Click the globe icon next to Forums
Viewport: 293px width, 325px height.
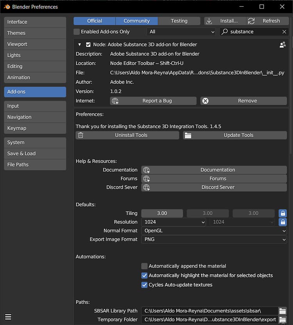click(146, 179)
